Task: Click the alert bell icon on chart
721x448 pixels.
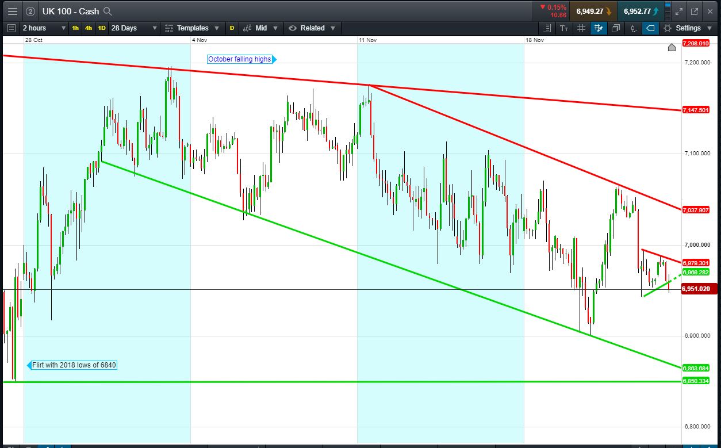Action: [x=672, y=47]
